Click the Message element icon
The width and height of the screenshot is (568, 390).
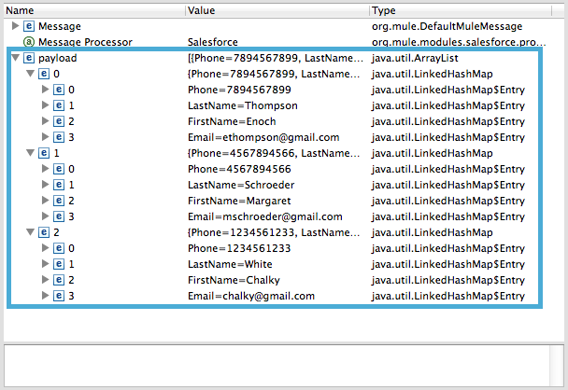point(29,26)
